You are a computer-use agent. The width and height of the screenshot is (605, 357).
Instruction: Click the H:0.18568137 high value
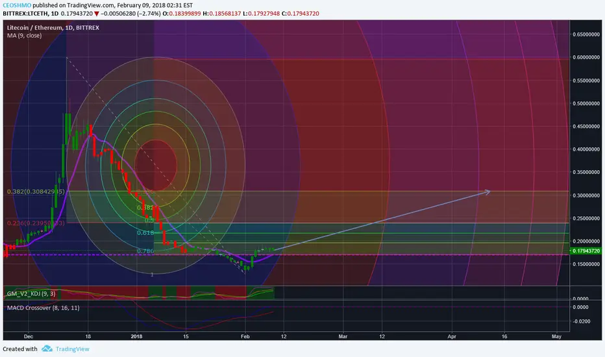pos(221,14)
